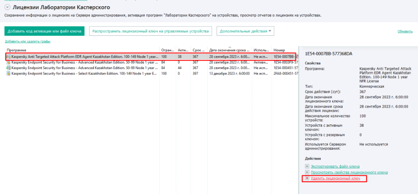Click the icon of the license with 44 activations

(x=8, y=67)
